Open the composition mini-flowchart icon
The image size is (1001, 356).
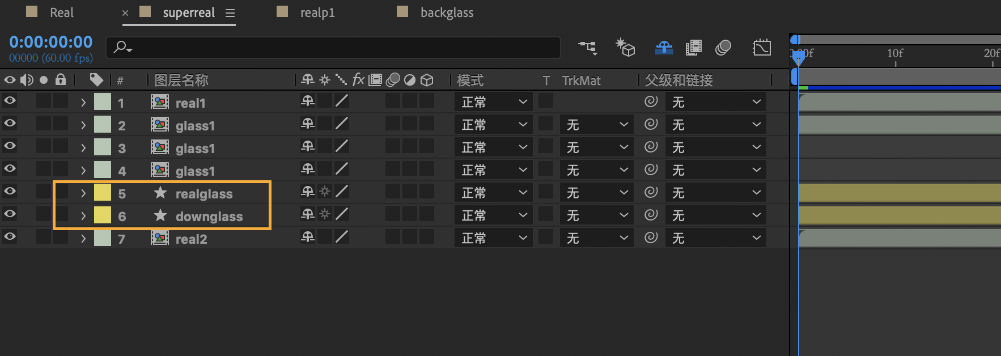tap(587, 48)
